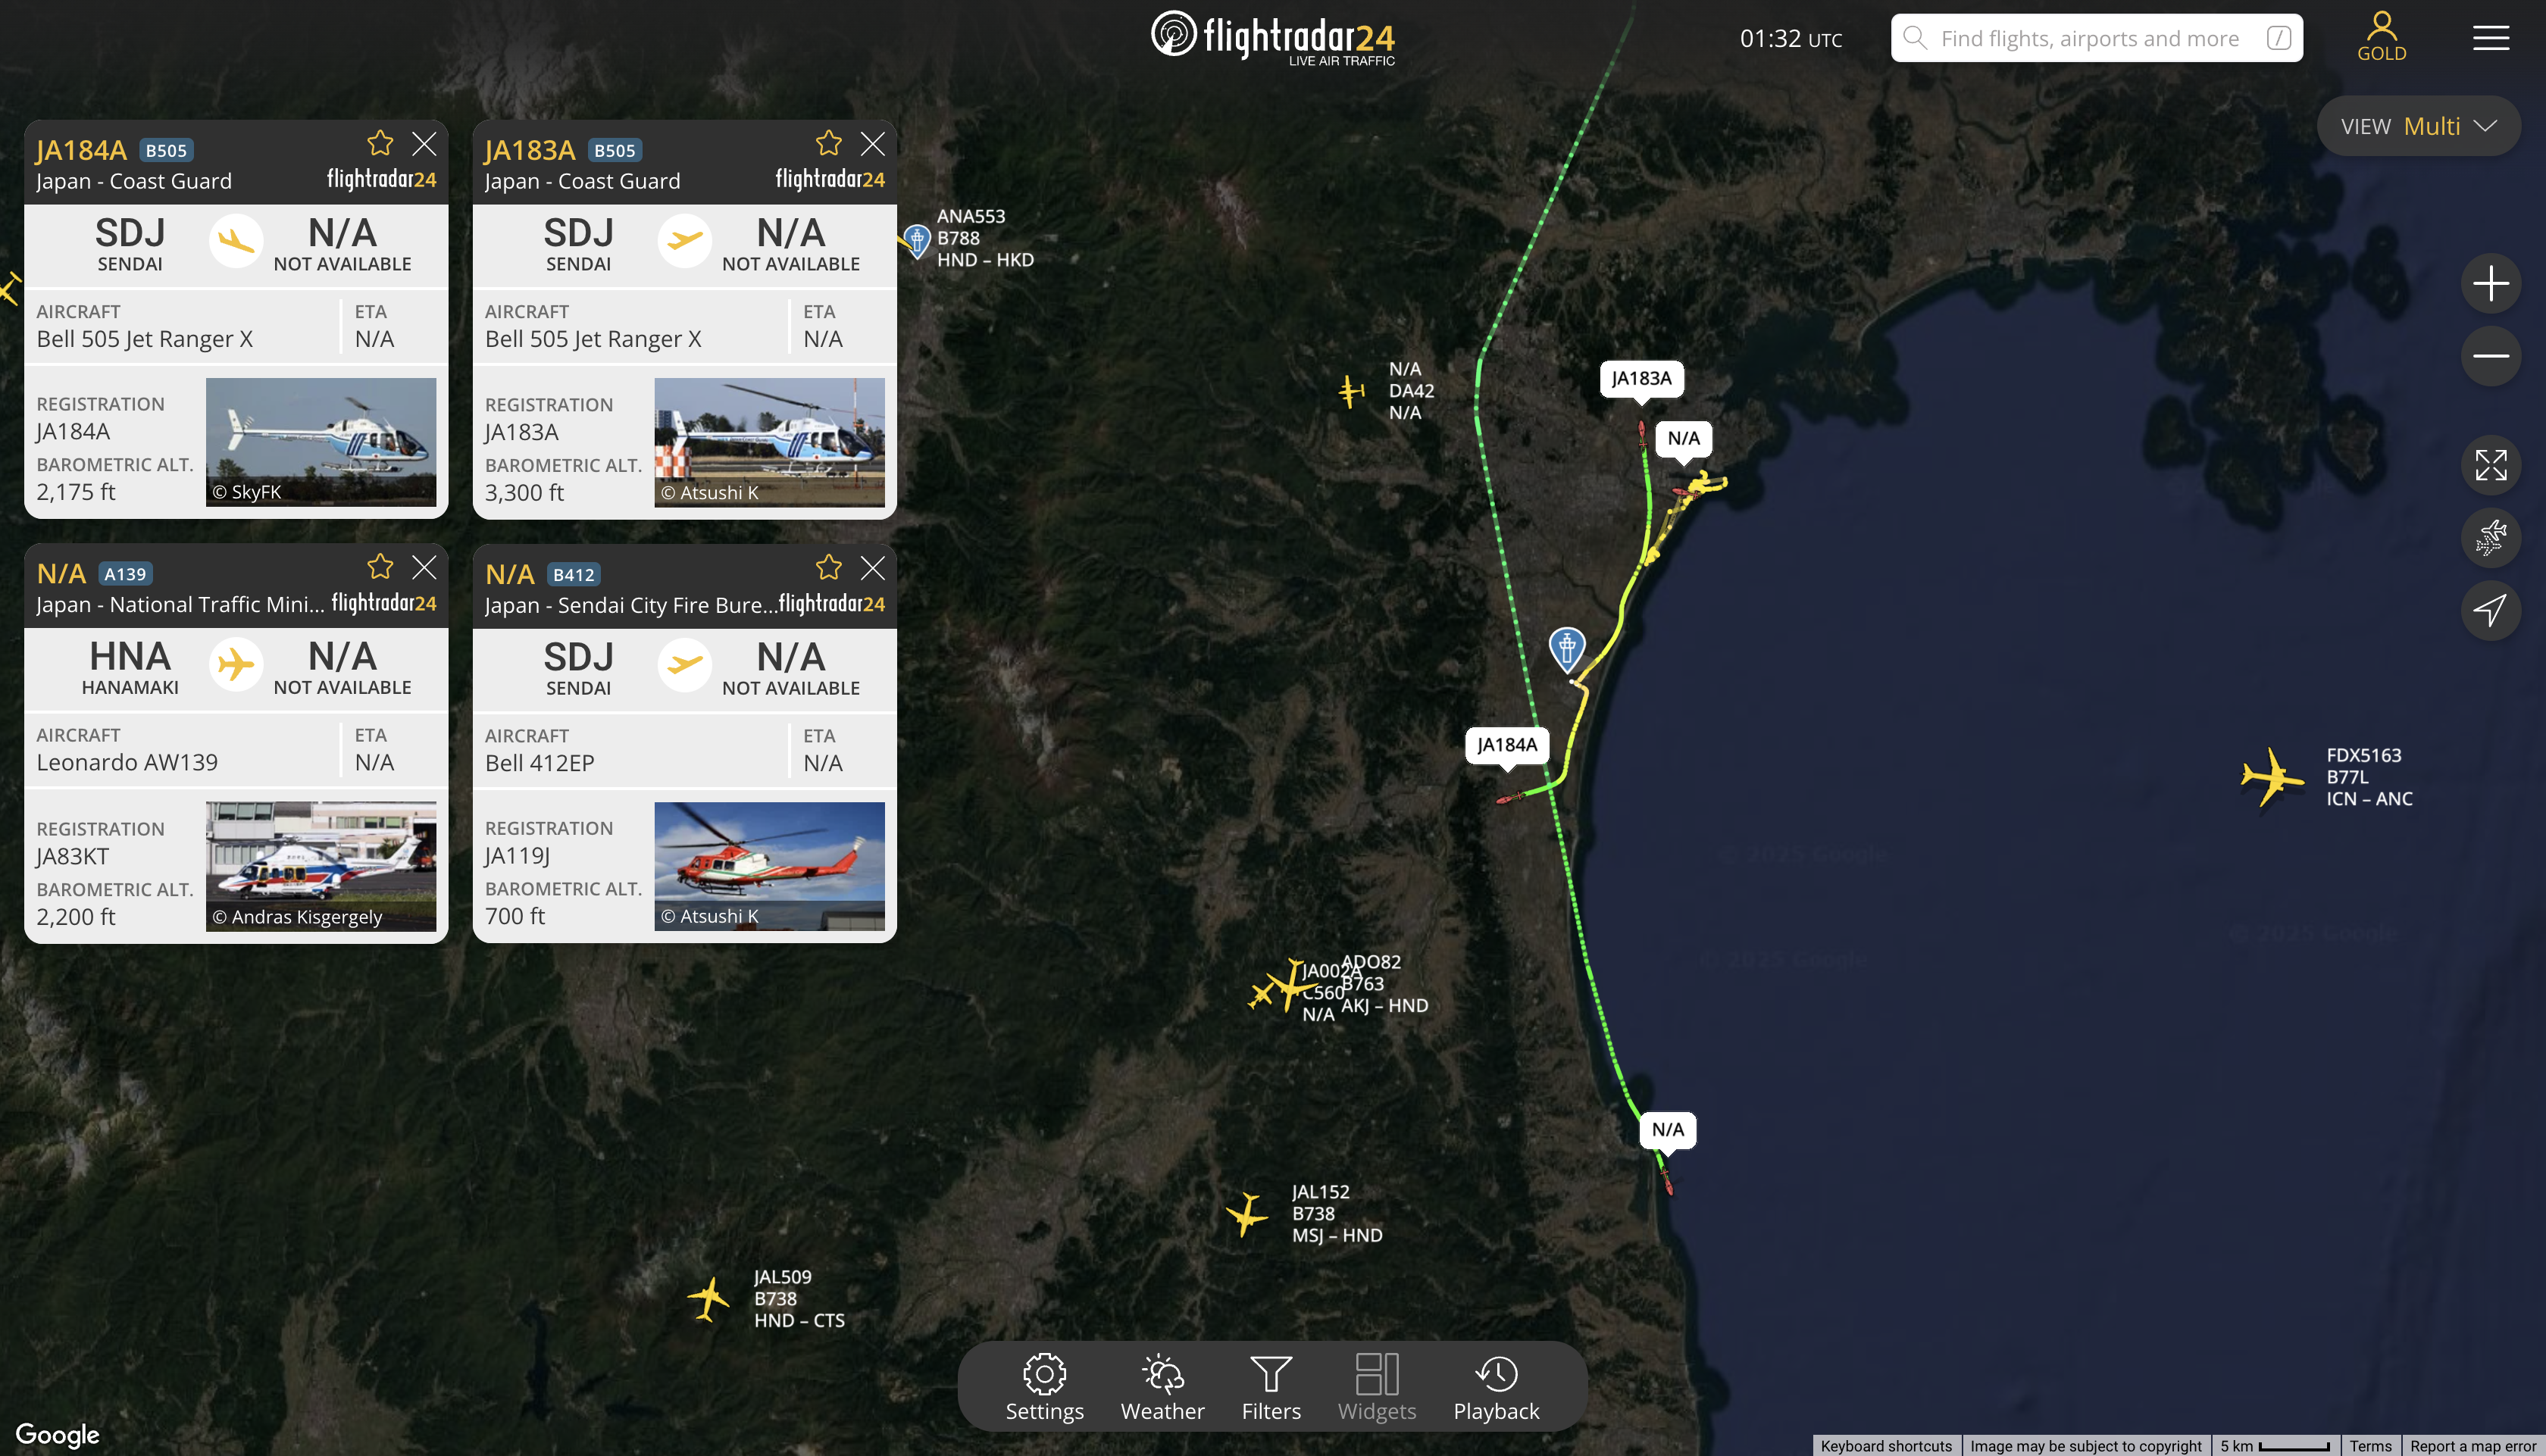Center map on my location arrow

(x=2490, y=610)
